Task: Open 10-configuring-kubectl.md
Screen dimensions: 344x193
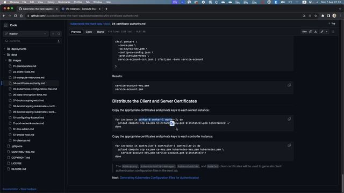Action: coord(28,117)
